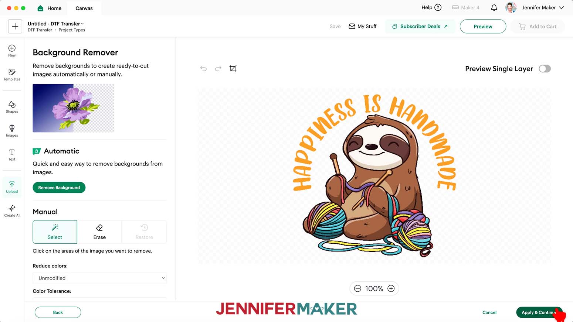Click the flower example thumbnail
The image size is (573, 322).
click(x=74, y=108)
